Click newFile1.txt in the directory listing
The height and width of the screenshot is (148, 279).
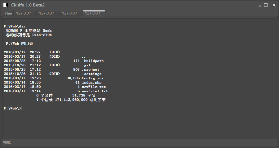tap(95, 91)
